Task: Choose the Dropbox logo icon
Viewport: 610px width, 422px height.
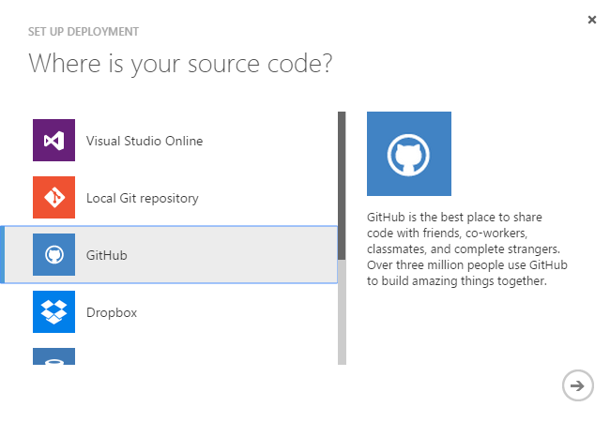Action: pyautogui.click(x=53, y=311)
